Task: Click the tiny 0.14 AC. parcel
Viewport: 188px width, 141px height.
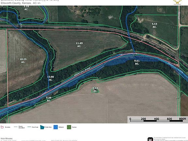Action: pyautogui.click(x=95, y=90)
